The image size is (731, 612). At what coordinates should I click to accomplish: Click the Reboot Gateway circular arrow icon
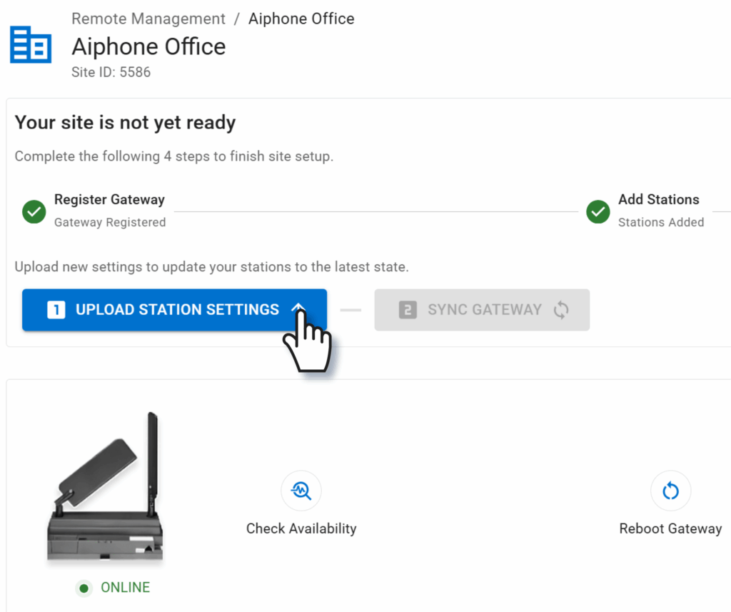pyautogui.click(x=670, y=491)
